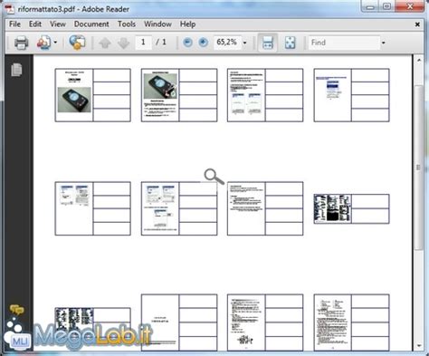Close the document with the menu bar X

[417, 24]
